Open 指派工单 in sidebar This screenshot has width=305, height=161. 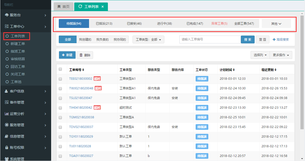pos(18,51)
